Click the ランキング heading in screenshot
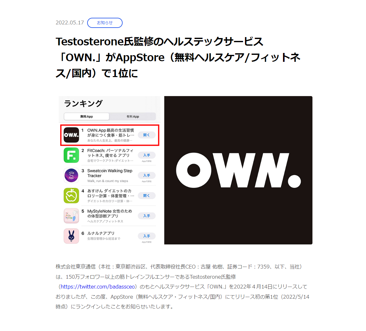The width and height of the screenshot is (366, 331). (x=83, y=104)
